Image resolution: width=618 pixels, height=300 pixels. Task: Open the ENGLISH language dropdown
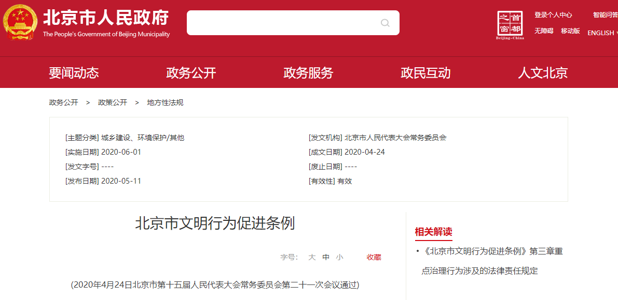[602, 33]
